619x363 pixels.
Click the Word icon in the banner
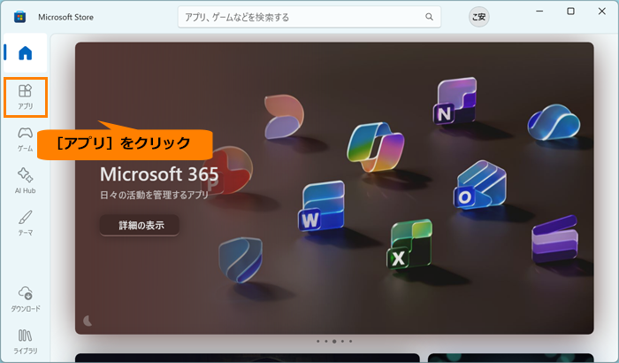(x=321, y=206)
